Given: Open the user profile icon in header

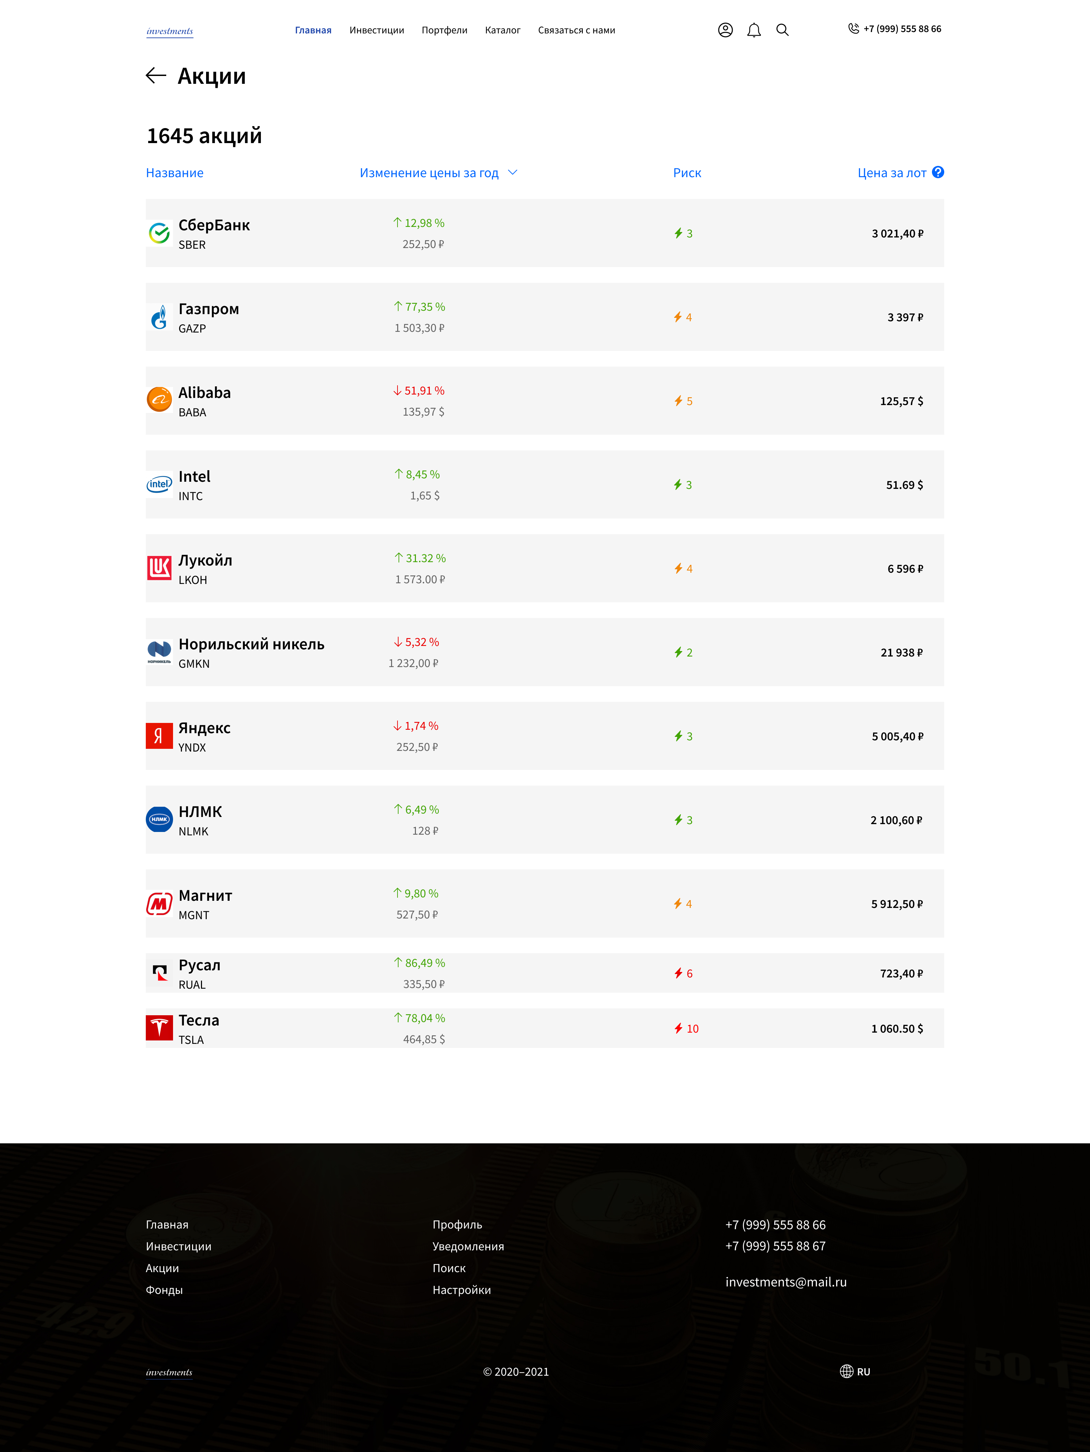Looking at the screenshot, I should pyautogui.click(x=725, y=30).
